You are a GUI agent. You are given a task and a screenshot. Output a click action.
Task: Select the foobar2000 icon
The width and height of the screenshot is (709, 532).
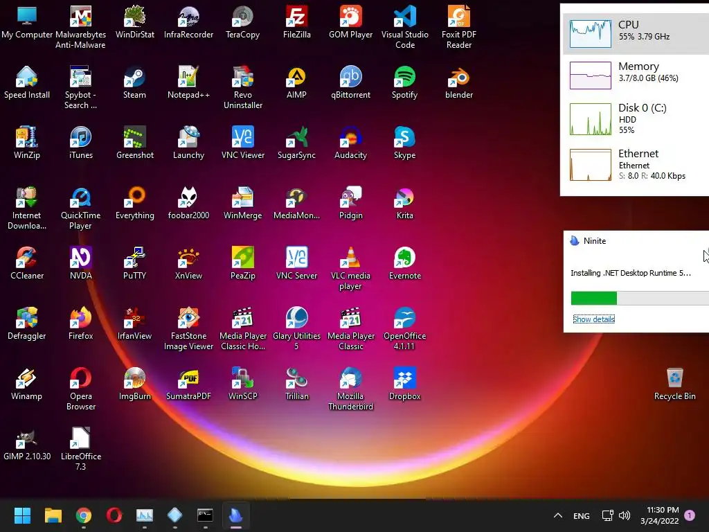point(188,203)
